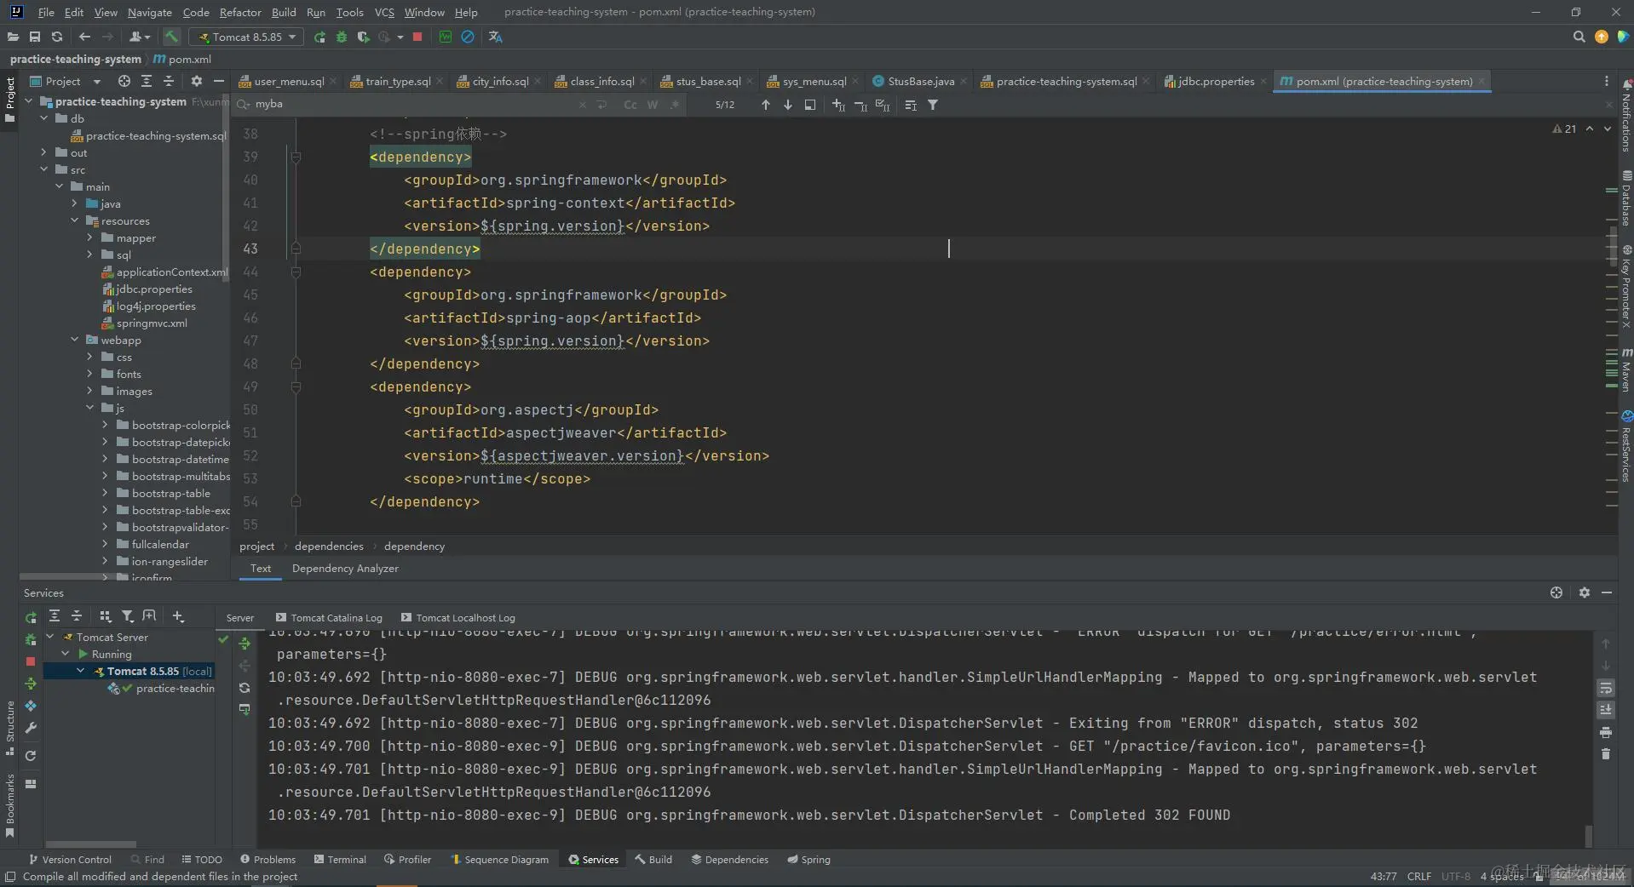The height and width of the screenshot is (887, 1634).
Task: Toggle regex option in search bar
Action: (675, 105)
